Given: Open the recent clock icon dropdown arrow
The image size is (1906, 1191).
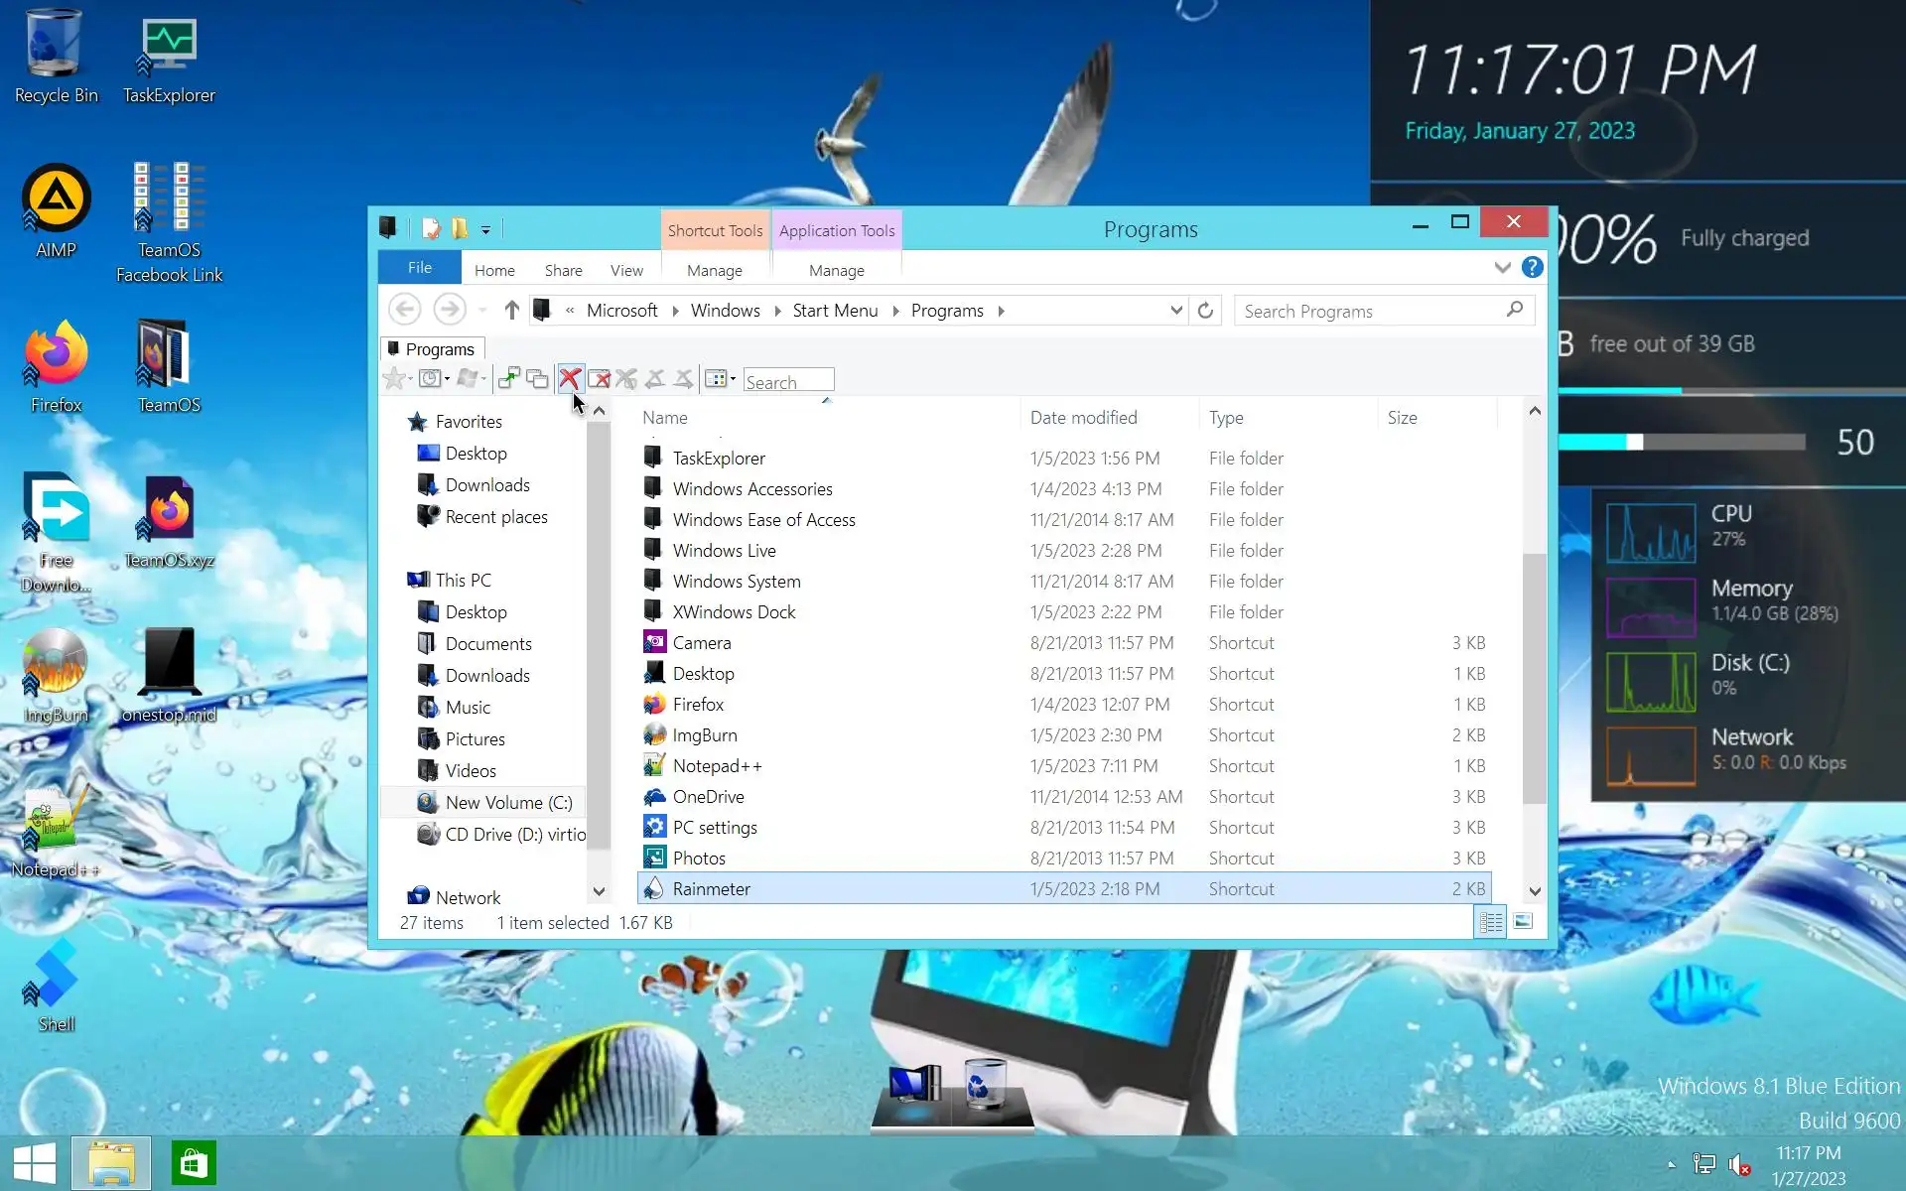Looking at the screenshot, I should [448, 379].
